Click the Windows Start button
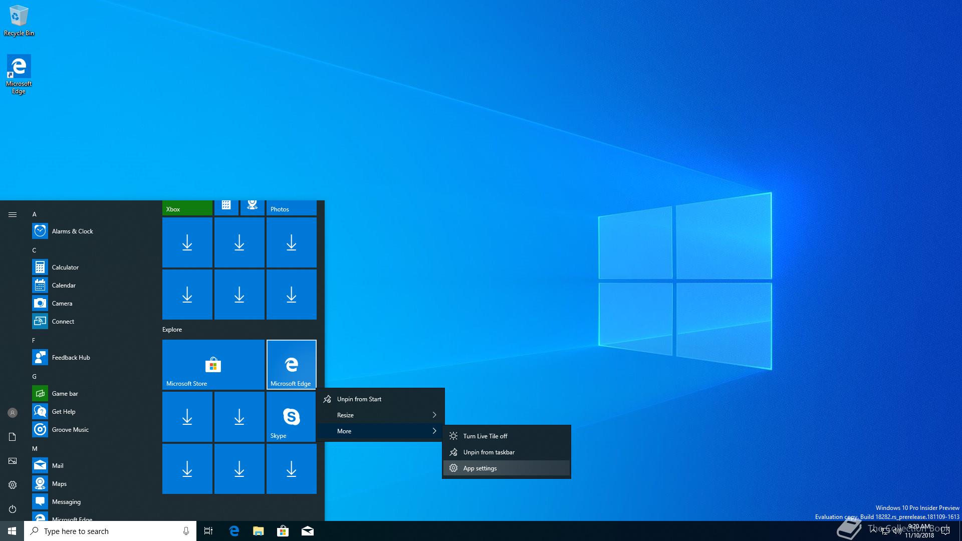The height and width of the screenshot is (541, 962). click(12, 531)
